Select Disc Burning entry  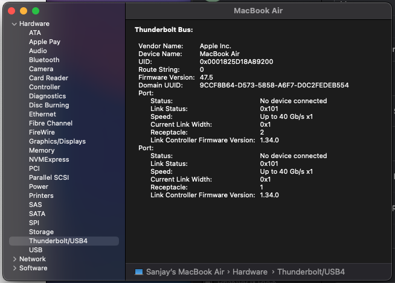[x=49, y=105]
